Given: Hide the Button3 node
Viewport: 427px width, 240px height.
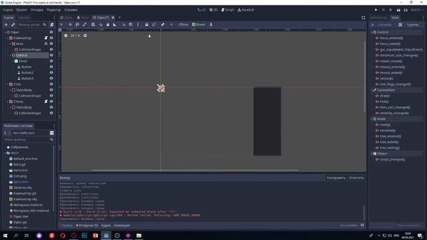Looking at the screenshot, I should point(51,79).
